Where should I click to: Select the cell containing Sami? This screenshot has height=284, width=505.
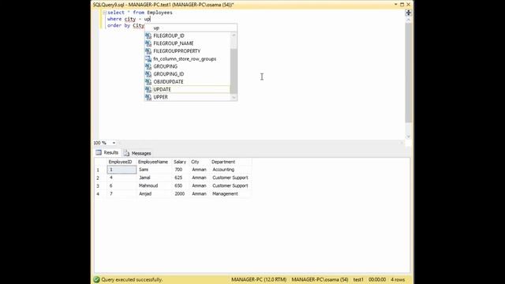tap(154, 170)
